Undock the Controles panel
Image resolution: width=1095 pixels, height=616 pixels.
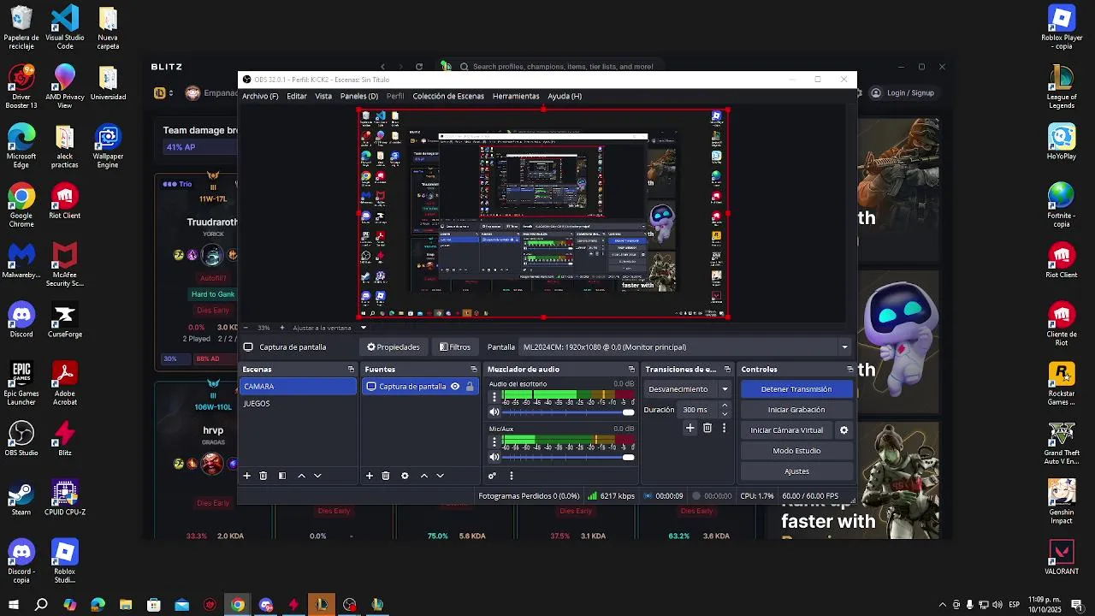[x=849, y=370]
